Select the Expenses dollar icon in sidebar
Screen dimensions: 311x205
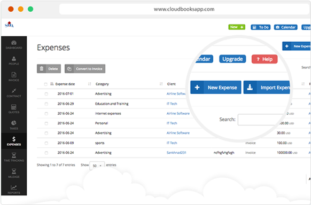(14, 139)
